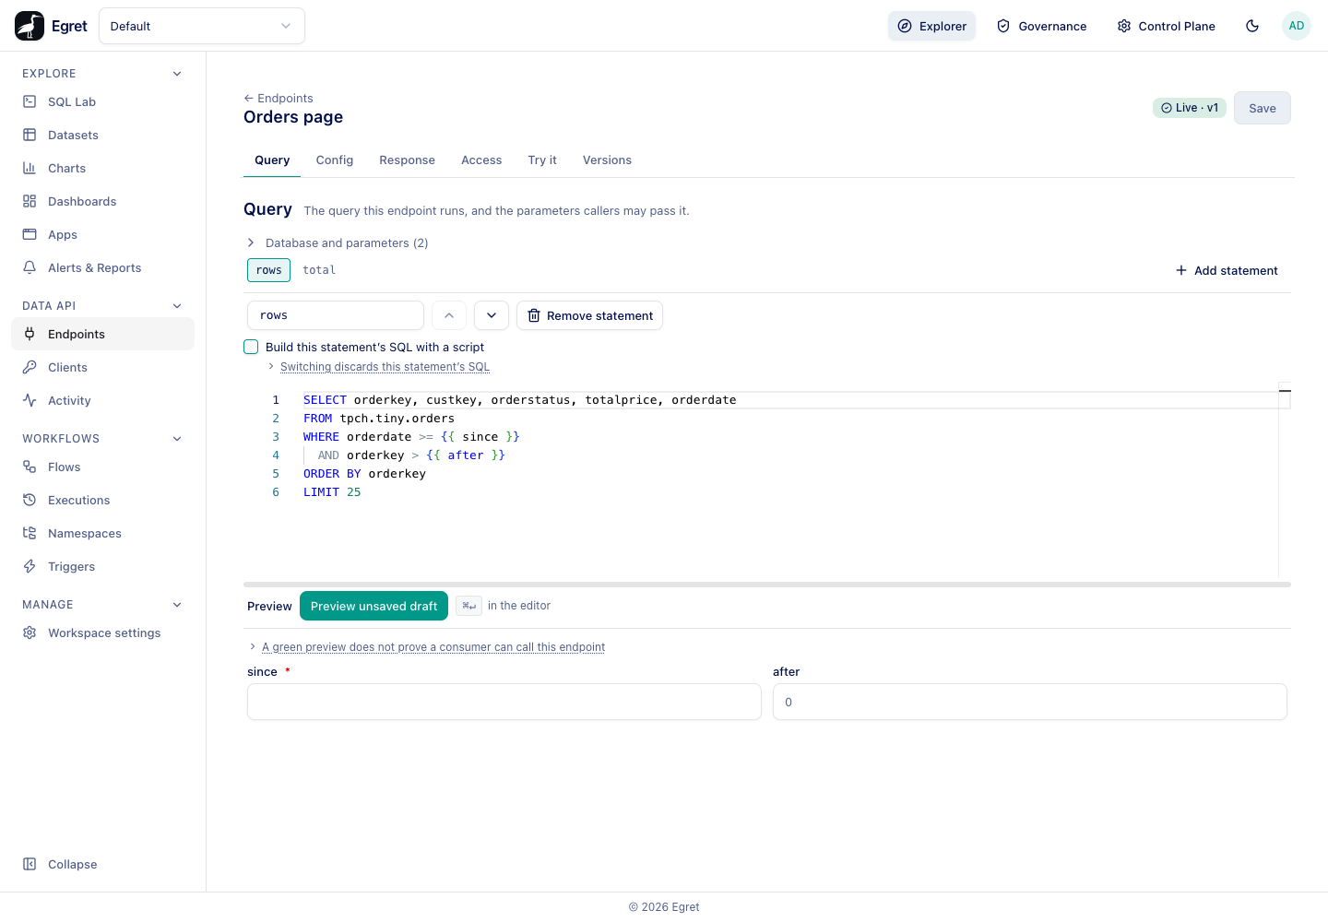Expand Database and parameters (2)

(x=338, y=242)
